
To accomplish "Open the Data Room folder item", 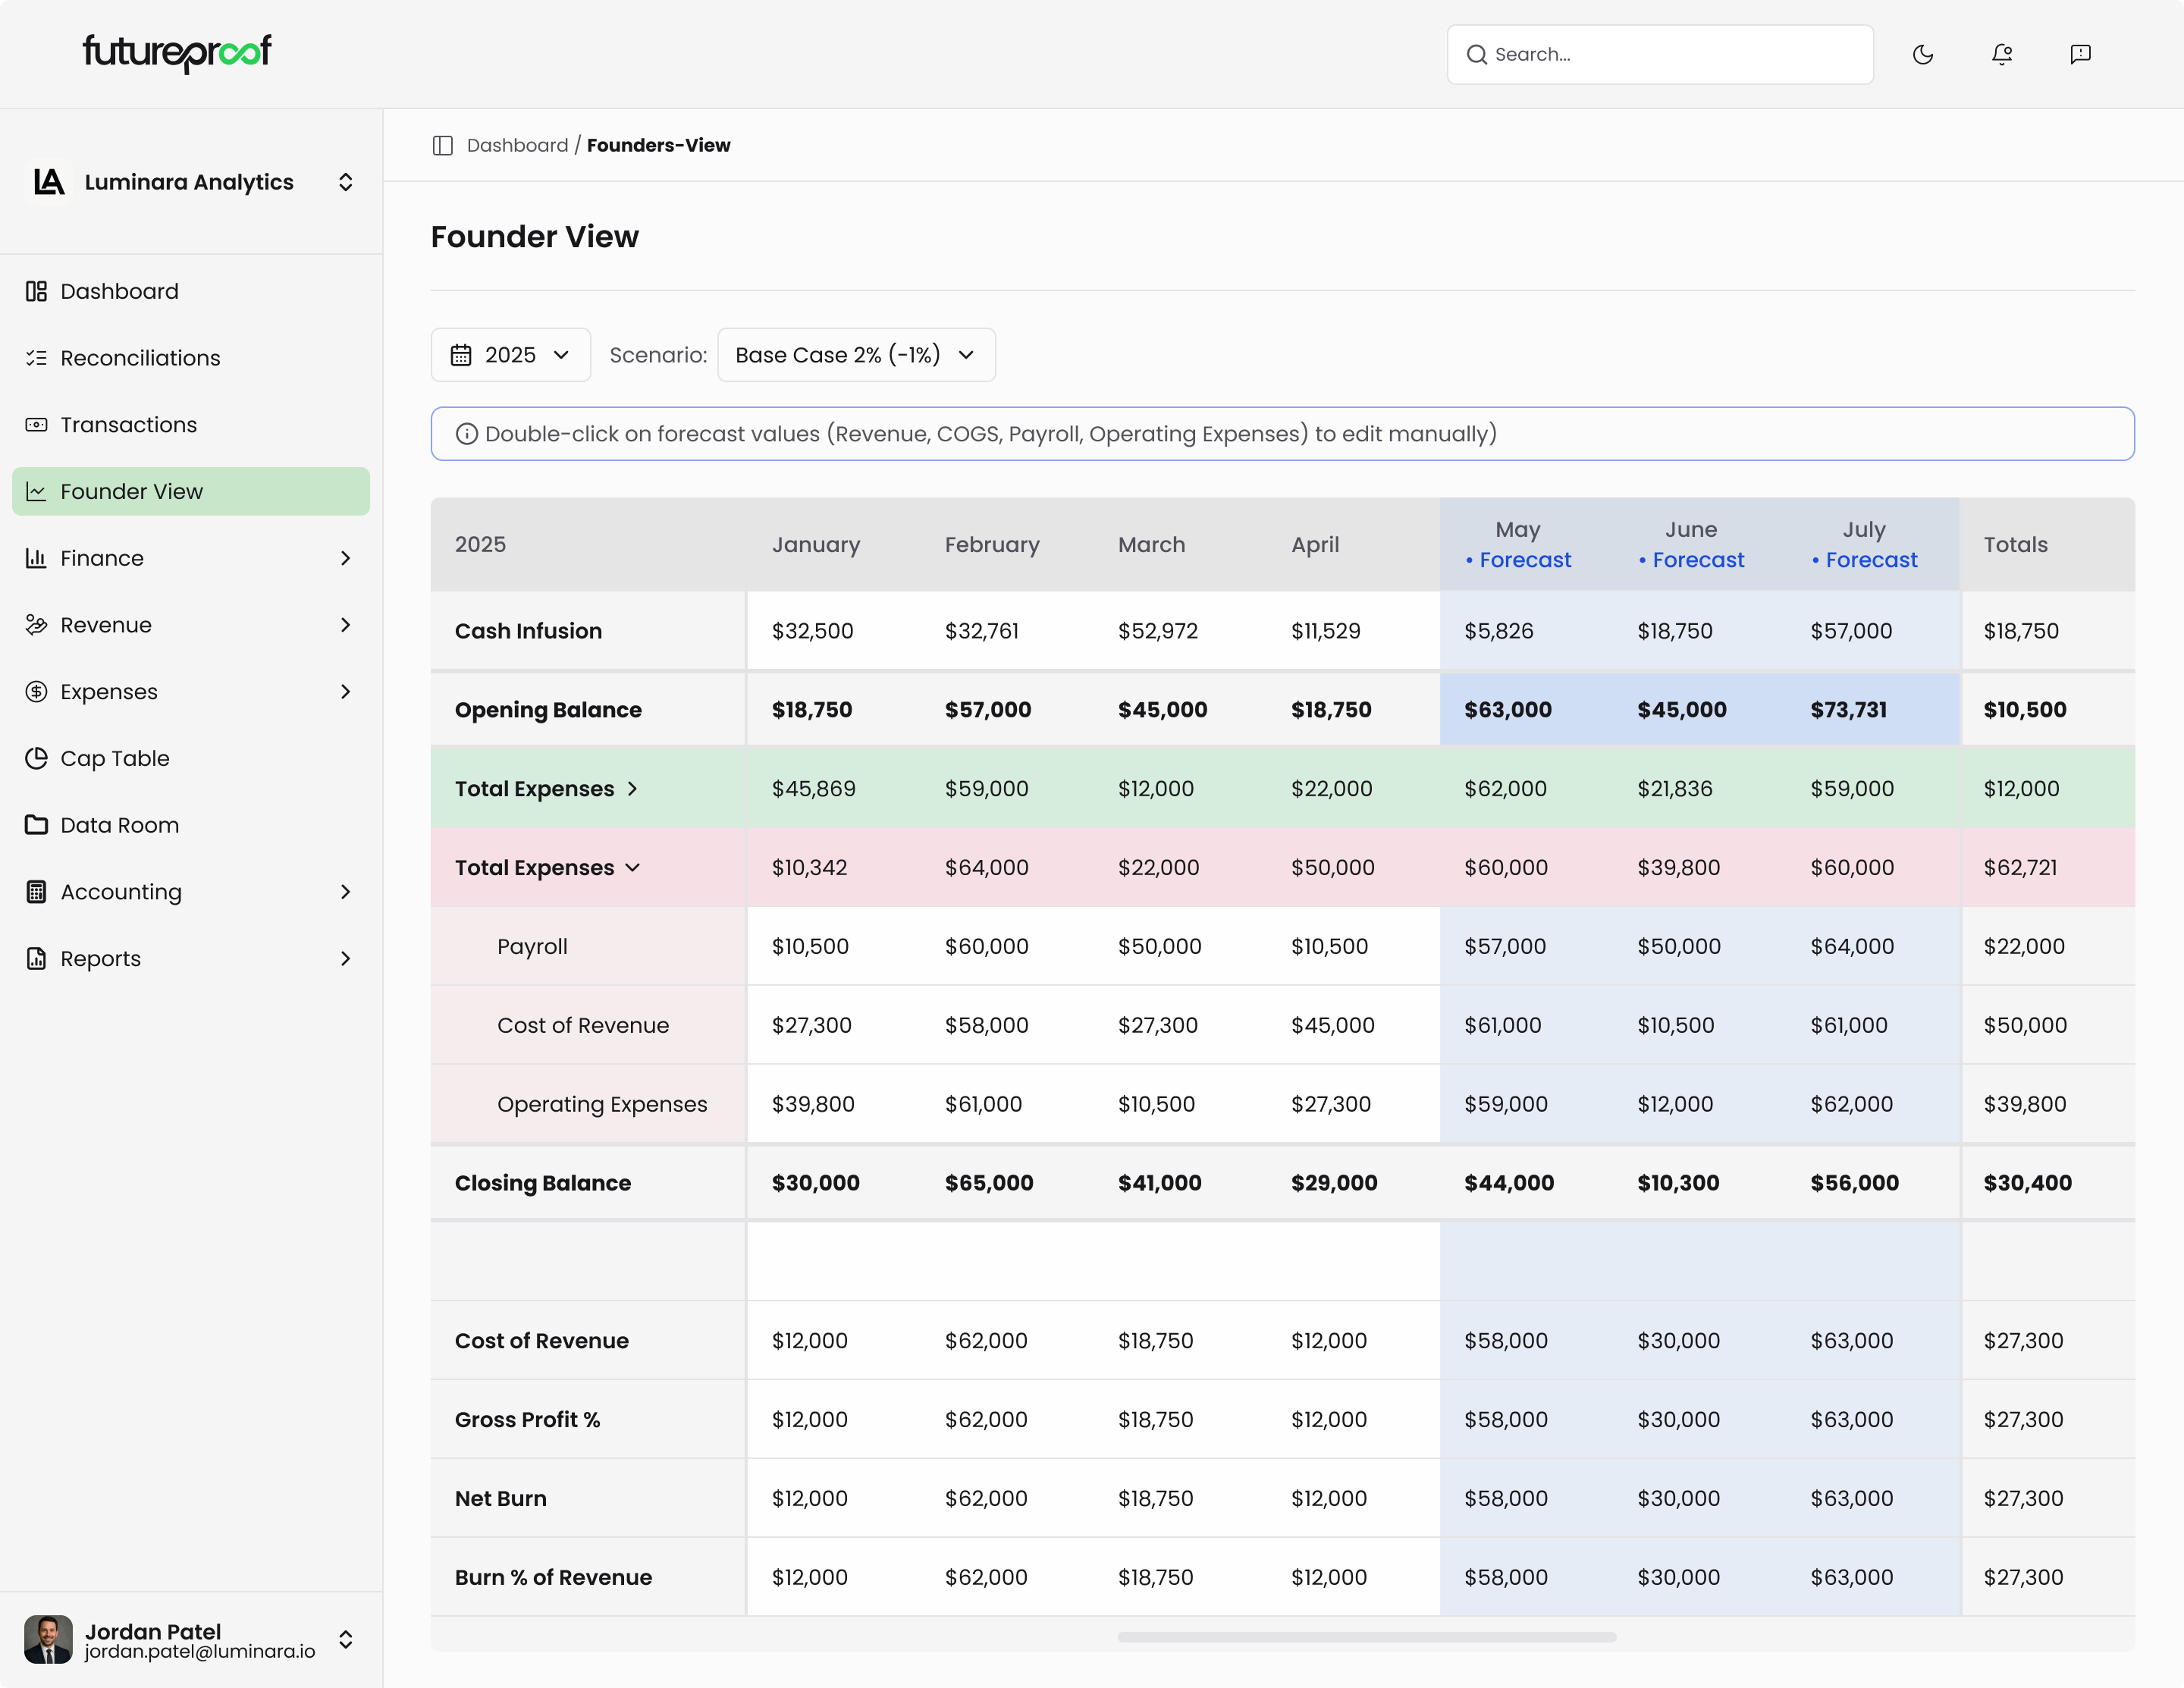I will [x=119, y=826].
